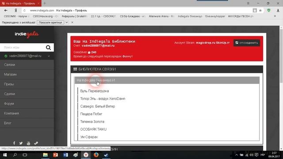Image resolution: width=283 pixels, height=159 pixels.
Task: Expand the vadim2898977@mail.ru account dropdown
Action: [49, 56]
